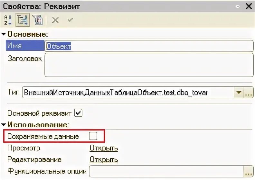Open the Тип dropdown arrow
Image resolution: width=255 pixels, height=180 pixels.
(239, 93)
